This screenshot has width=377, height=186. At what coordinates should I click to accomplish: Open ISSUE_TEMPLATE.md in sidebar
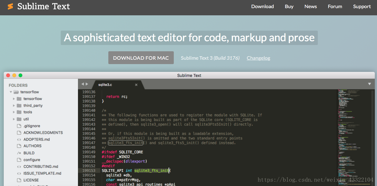click(42, 173)
